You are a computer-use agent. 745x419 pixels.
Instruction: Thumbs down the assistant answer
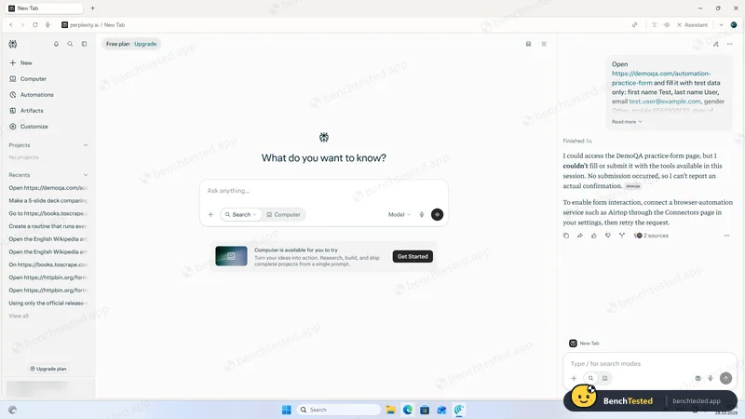(x=608, y=236)
